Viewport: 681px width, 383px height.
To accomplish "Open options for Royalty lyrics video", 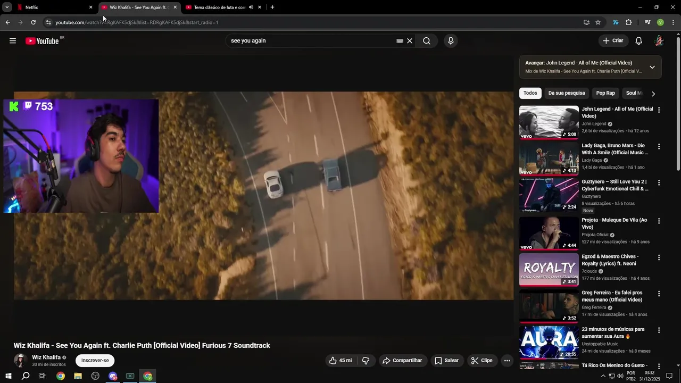I will click(659, 257).
